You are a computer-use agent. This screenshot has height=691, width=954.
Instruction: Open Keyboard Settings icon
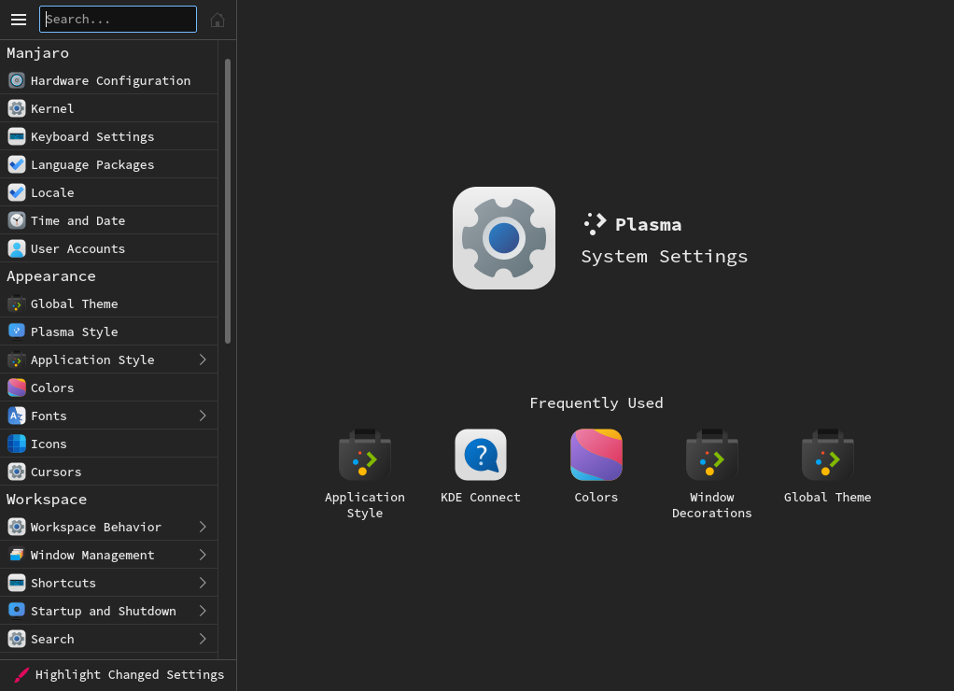pyautogui.click(x=17, y=136)
